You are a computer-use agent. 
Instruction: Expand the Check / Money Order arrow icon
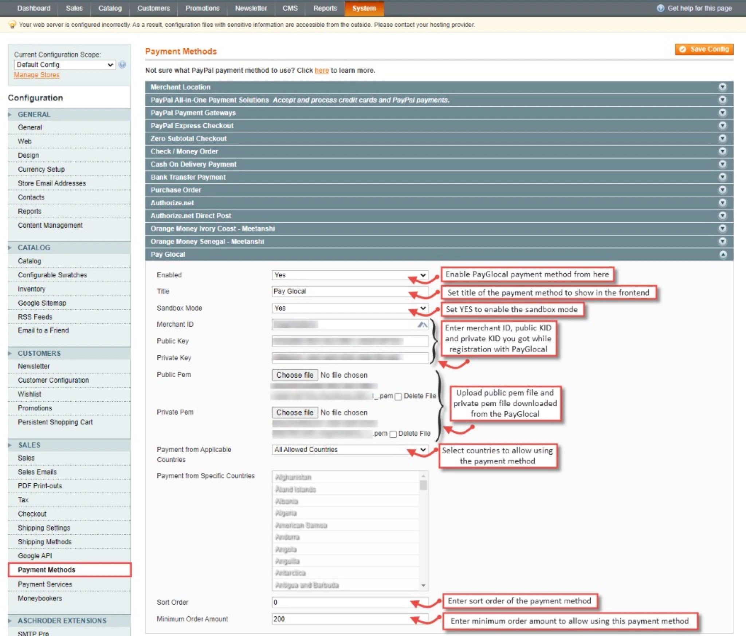722,151
